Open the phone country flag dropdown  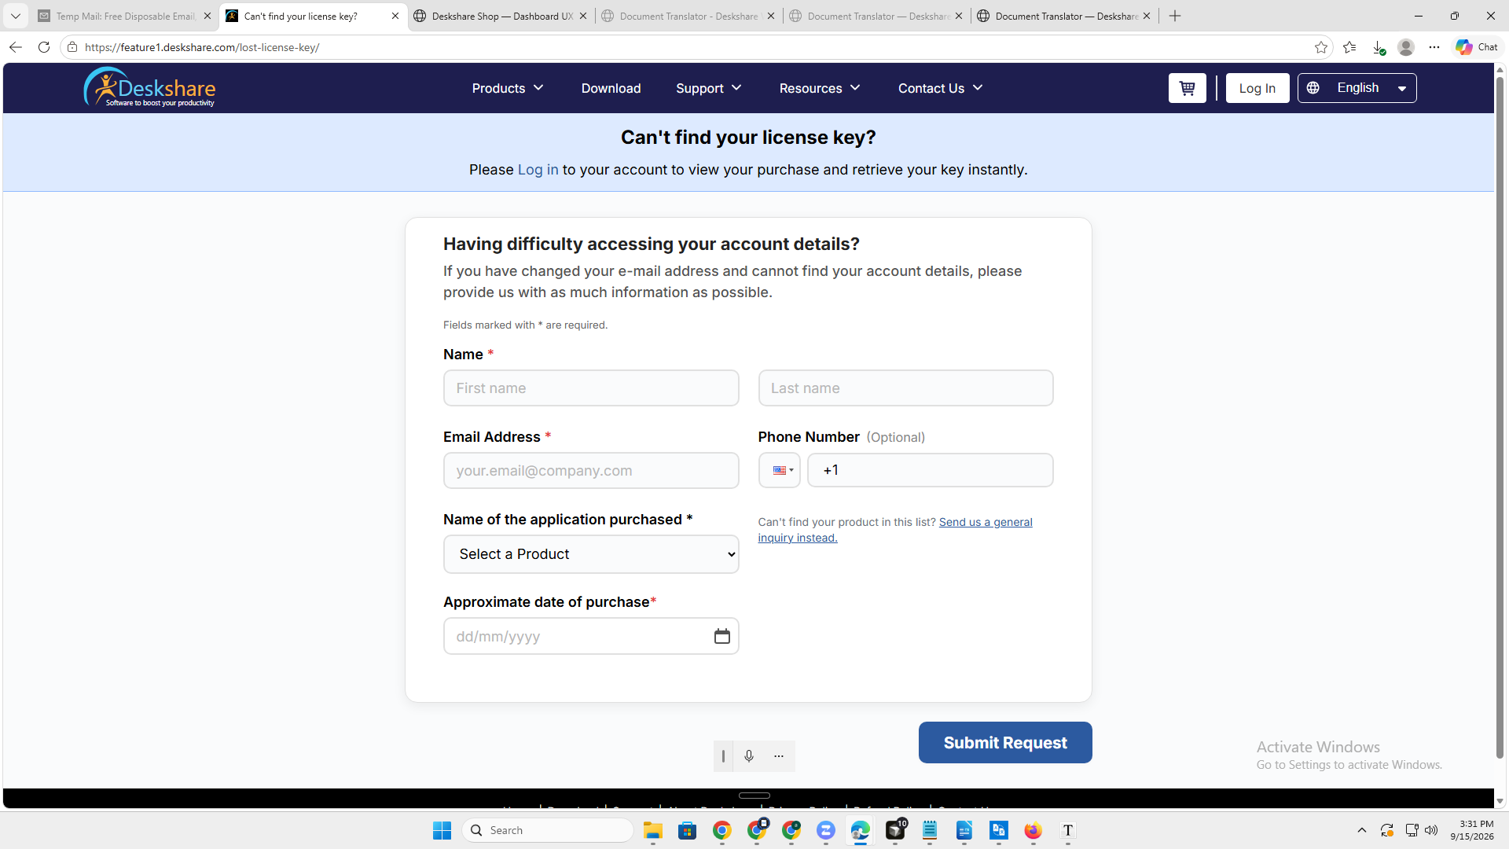pyautogui.click(x=780, y=470)
